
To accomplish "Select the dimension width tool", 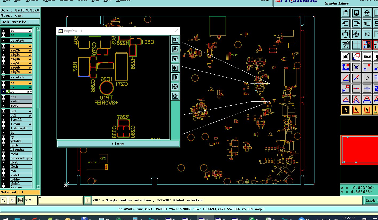I will coord(367,88).
